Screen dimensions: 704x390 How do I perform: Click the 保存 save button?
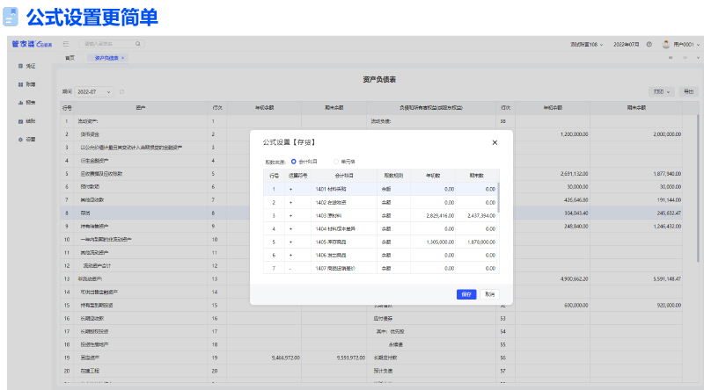(466, 294)
